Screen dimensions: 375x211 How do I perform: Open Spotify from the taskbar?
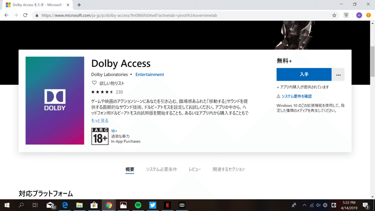click(138, 205)
